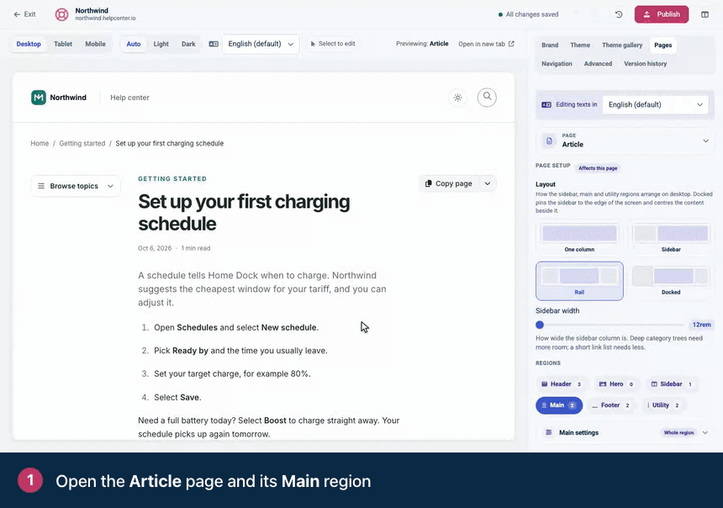Expand the Browse topics menu
This screenshot has width=723, height=508.
pyautogui.click(x=76, y=186)
